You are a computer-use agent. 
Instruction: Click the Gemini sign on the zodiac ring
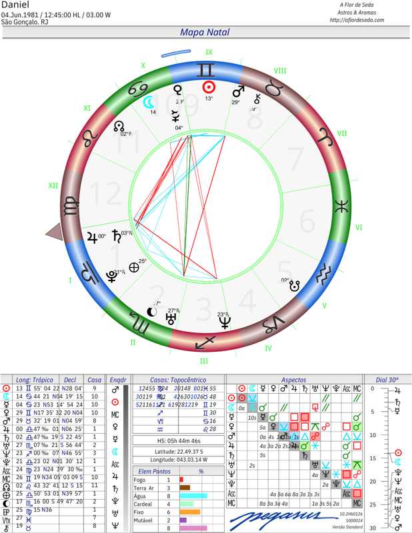pyautogui.click(x=206, y=70)
